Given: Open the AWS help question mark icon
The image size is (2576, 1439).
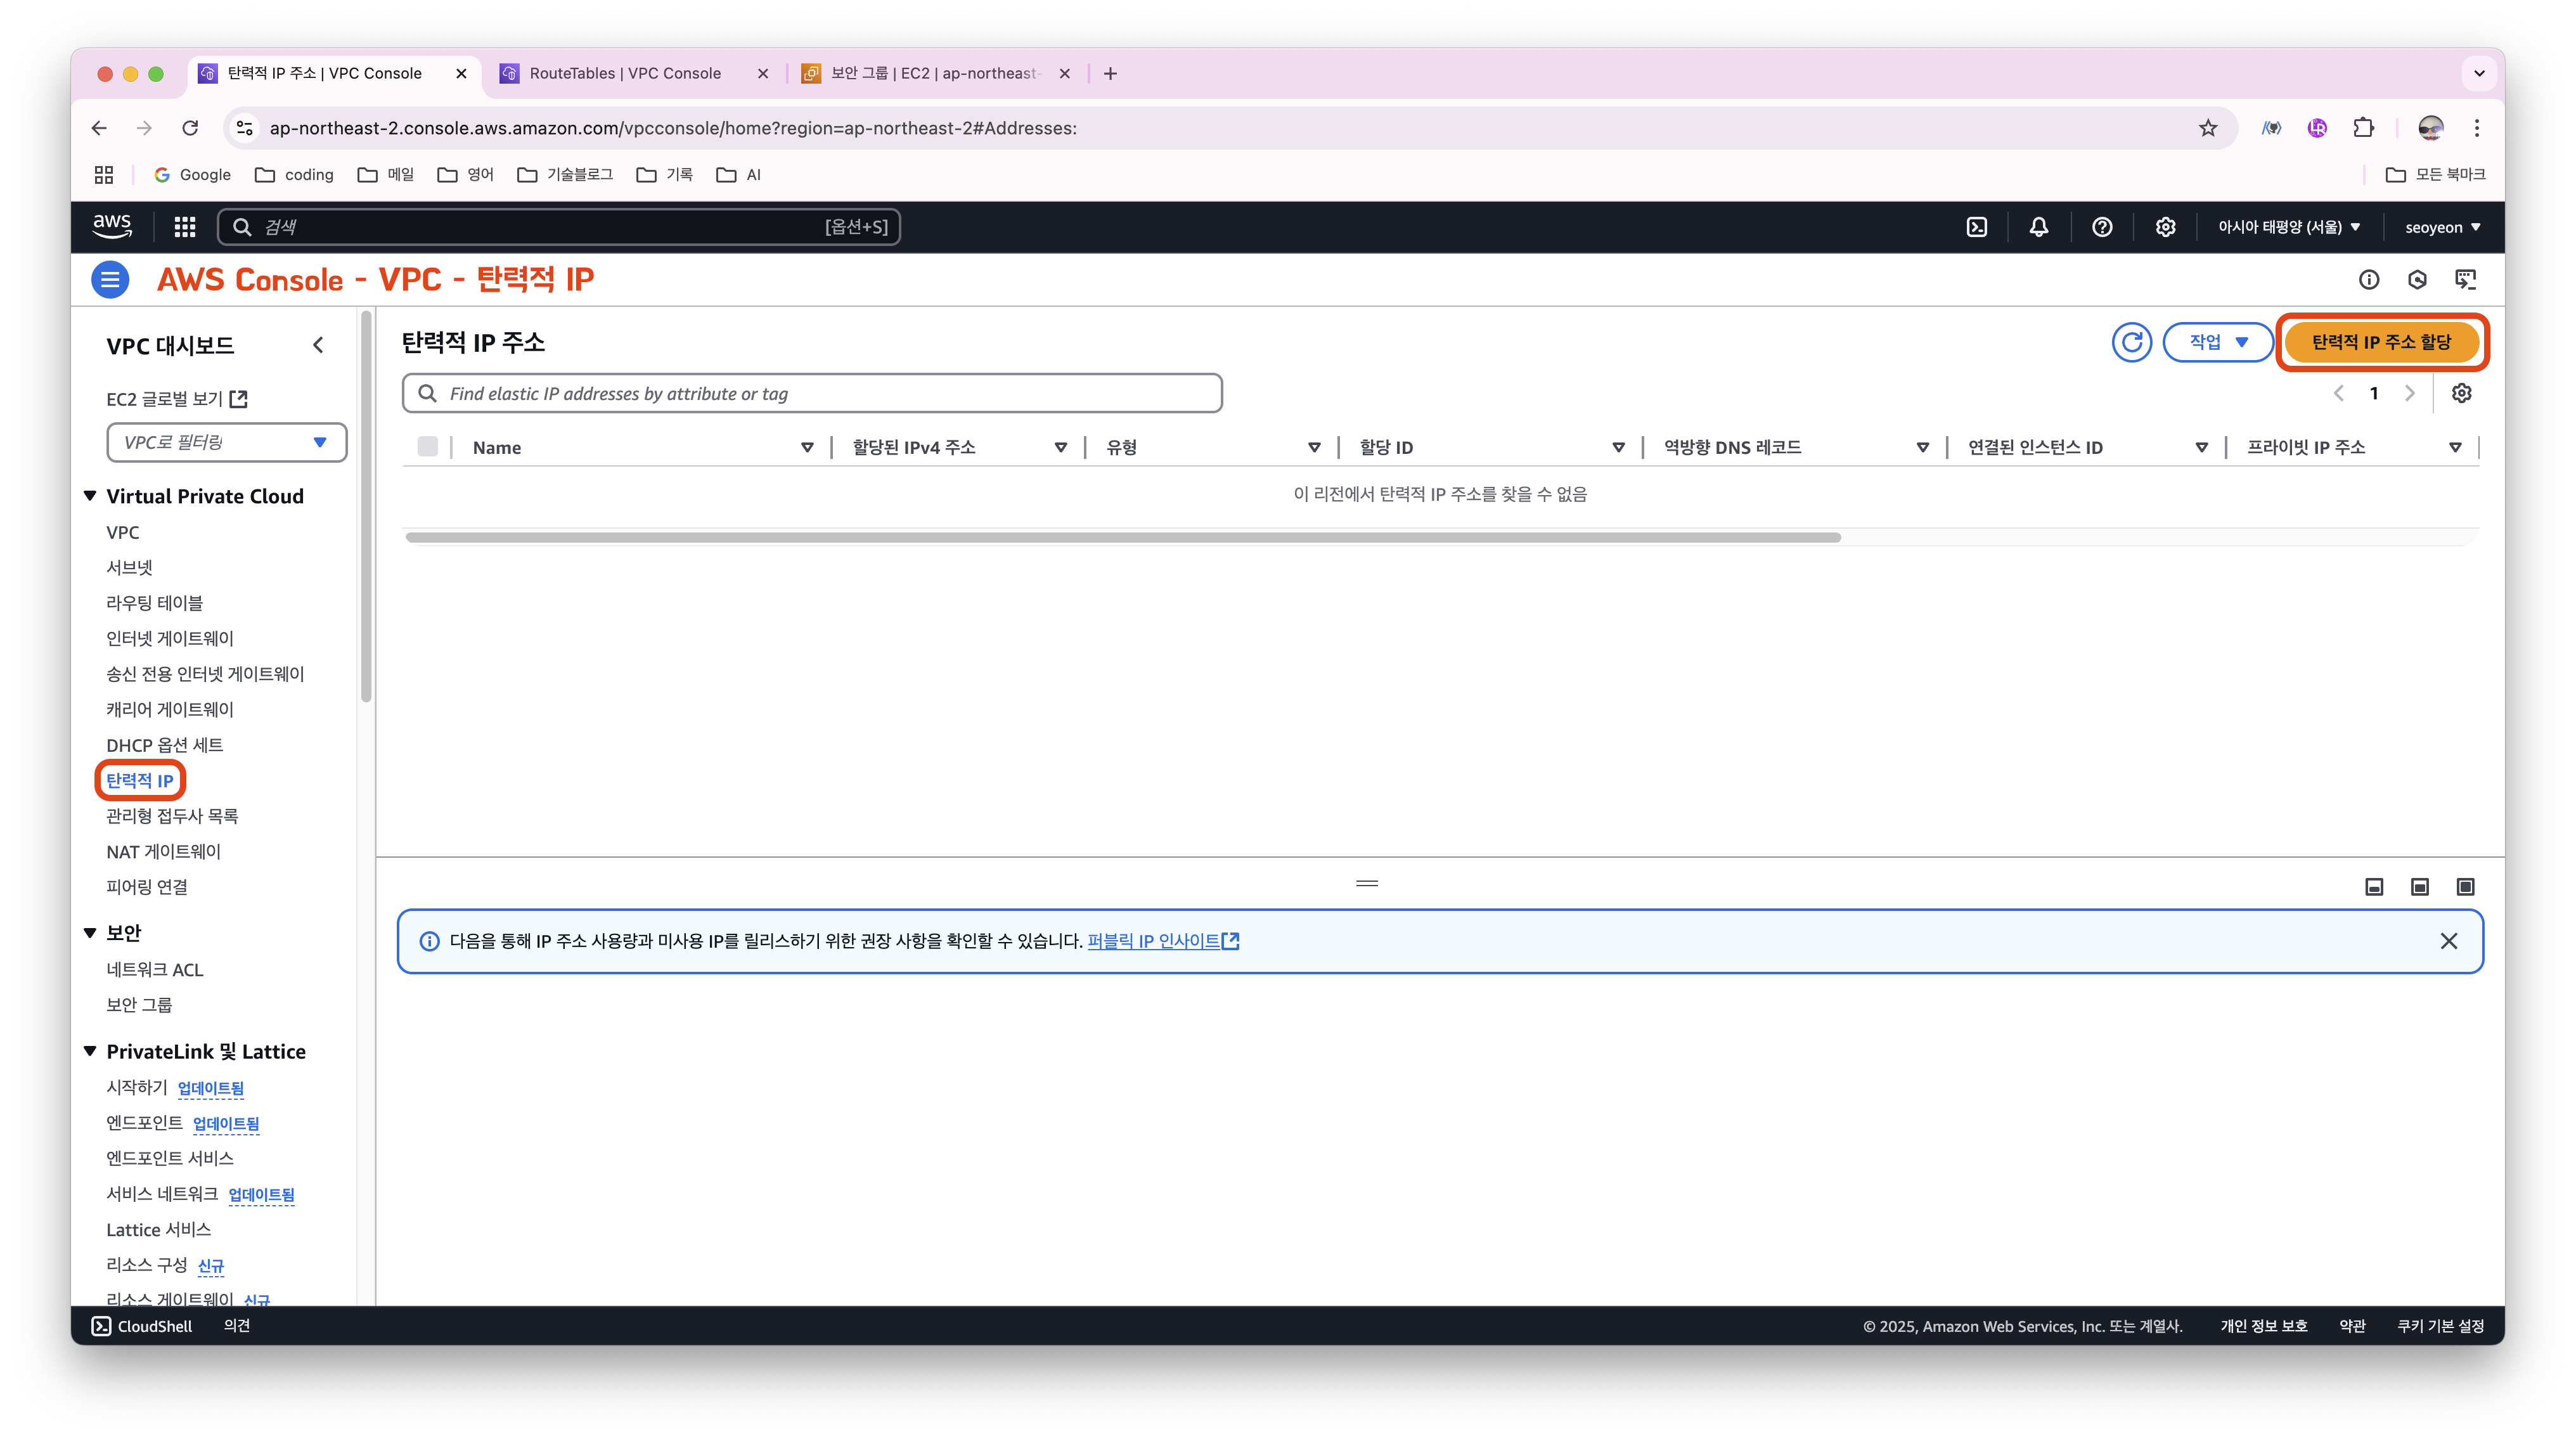Looking at the screenshot, I should click(x=2102, y=227).
